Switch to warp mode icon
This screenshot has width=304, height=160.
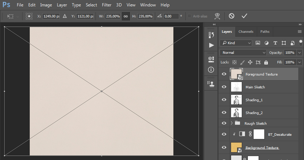pos(217,16)
